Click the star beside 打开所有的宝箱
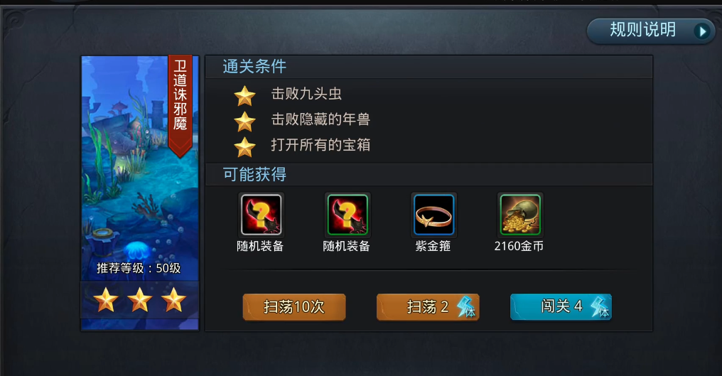722x376 pixels. pos(244,147)
